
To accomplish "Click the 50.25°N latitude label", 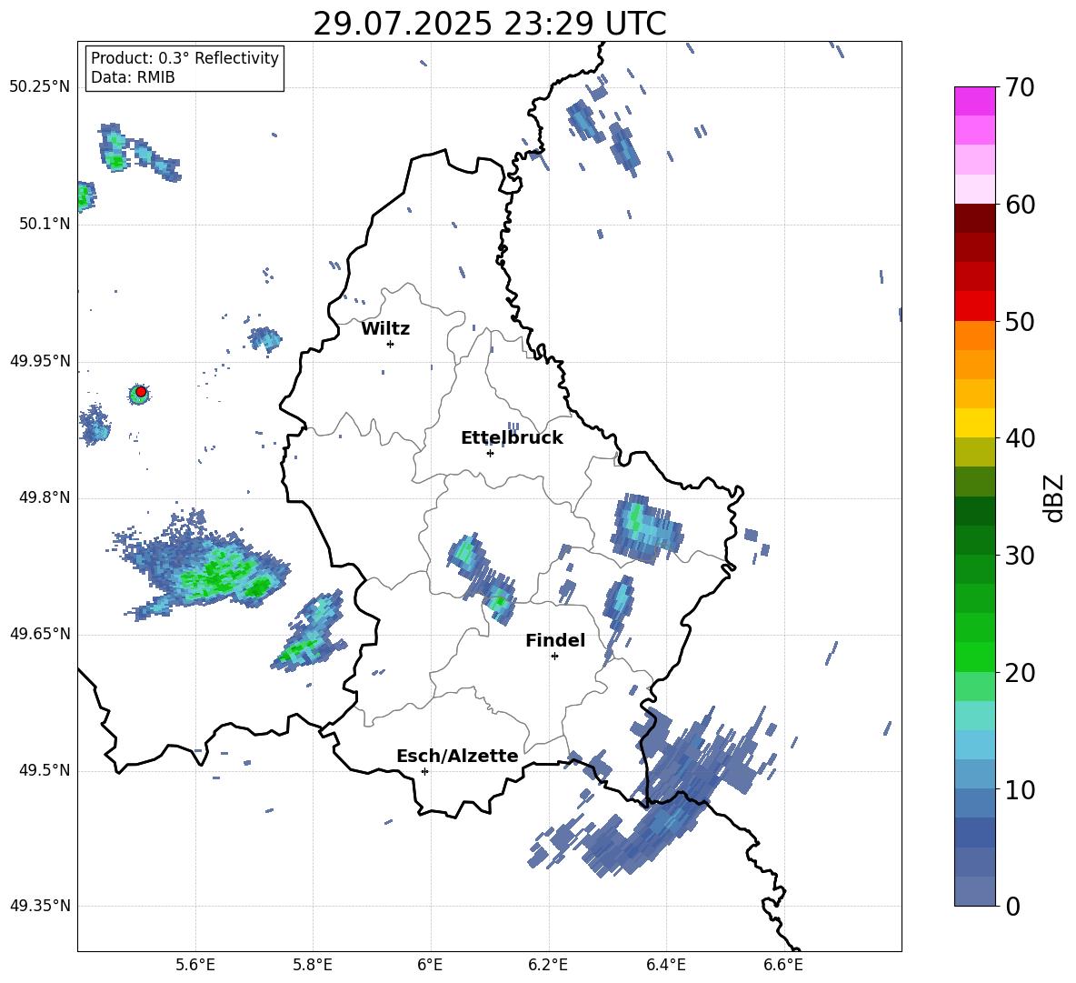I will (x=39, y=87).
